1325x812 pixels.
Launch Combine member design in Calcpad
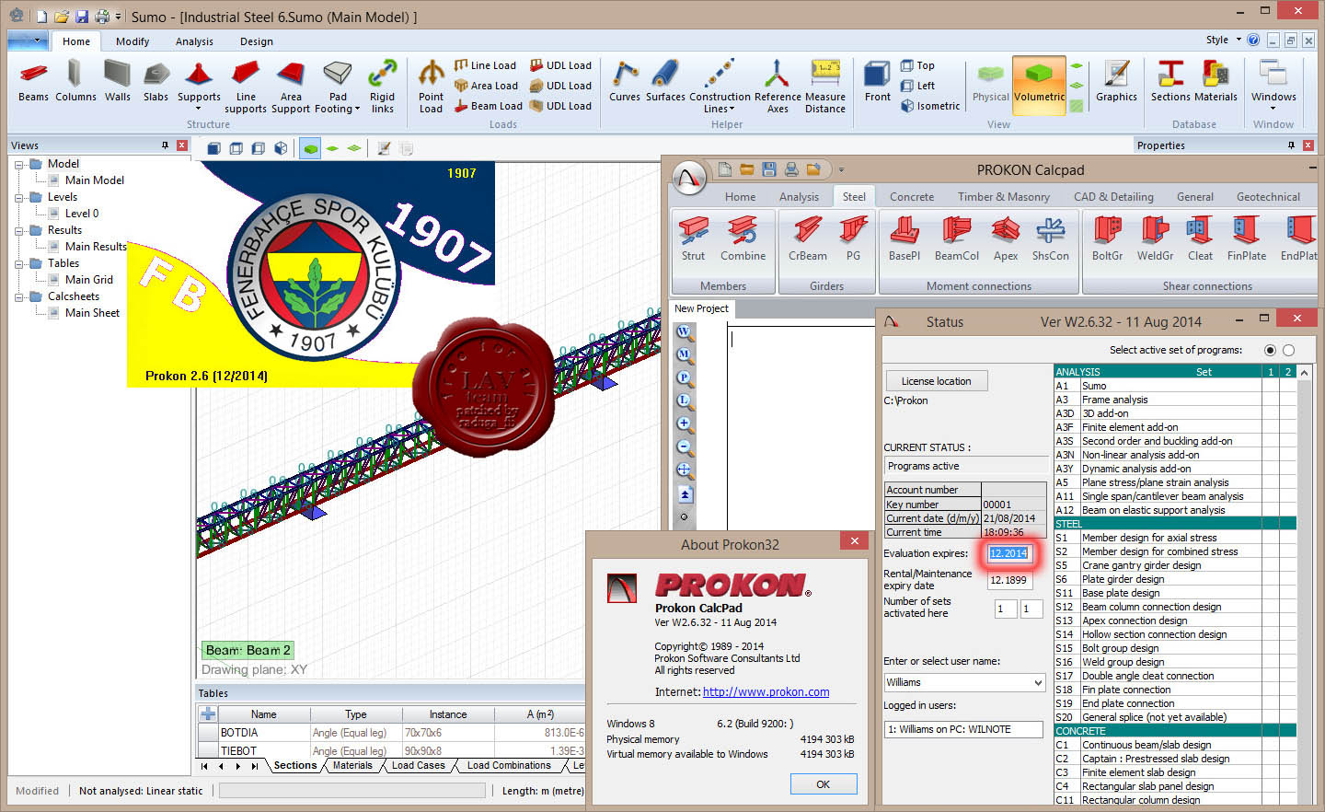(x=743, y=239)
